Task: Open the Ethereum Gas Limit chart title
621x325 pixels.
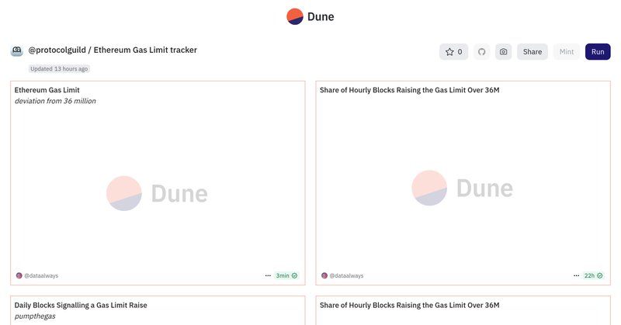Action: coord(47,90)
